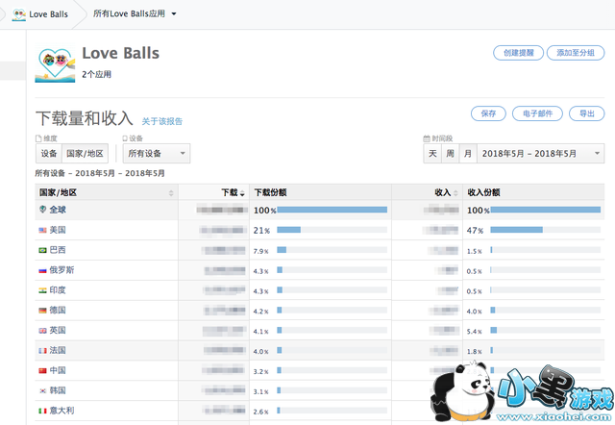Select the 印度 row label
This screenshot has width=615, height=425.
58,290
